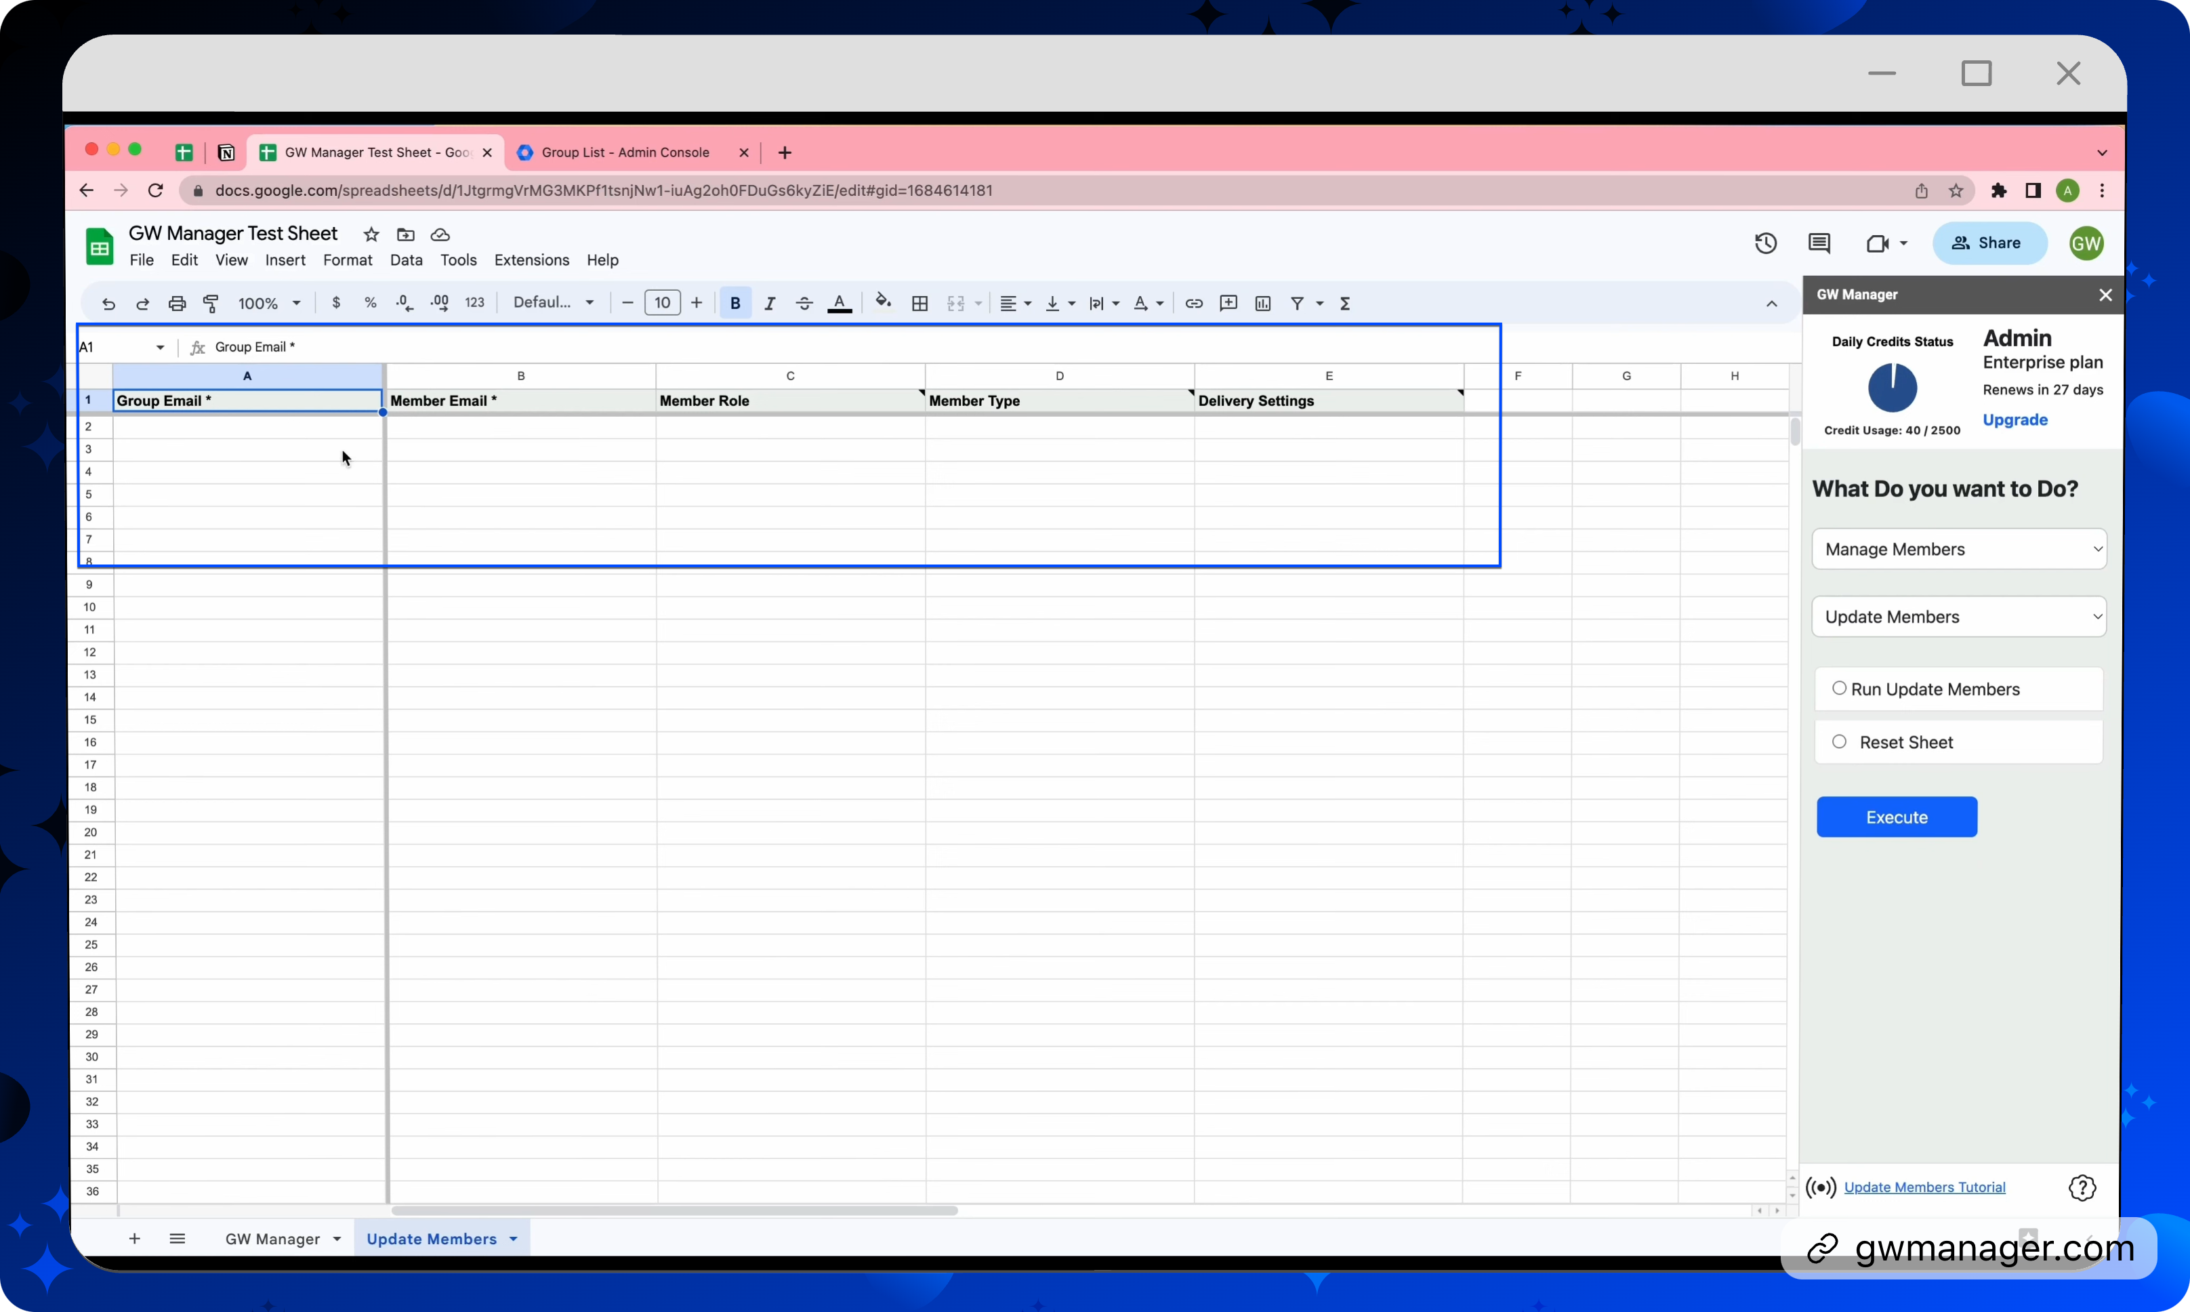Screen dimensions: 2190x1312
Task: Open browser extensions puzzle icon
Action: (x=1998, y=190)
